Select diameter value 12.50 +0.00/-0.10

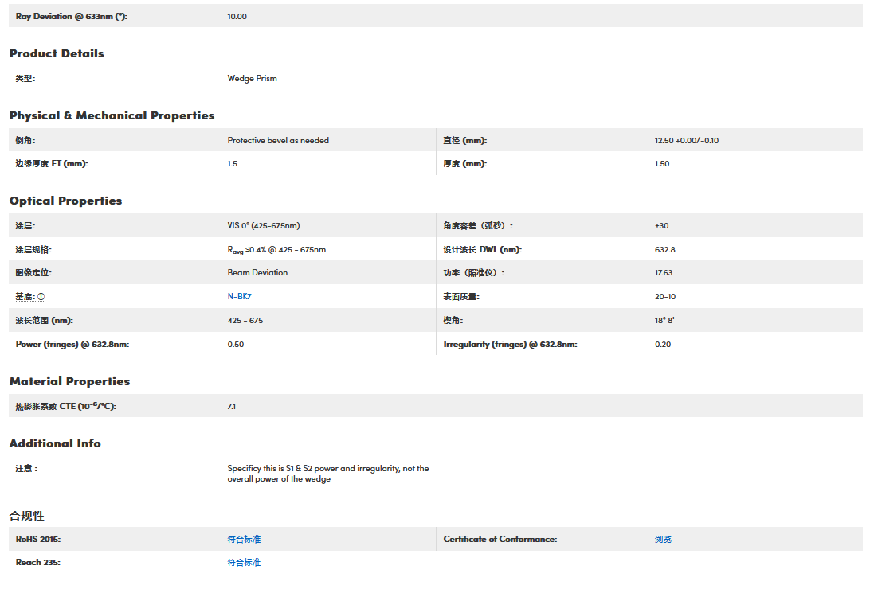[686, 141]
